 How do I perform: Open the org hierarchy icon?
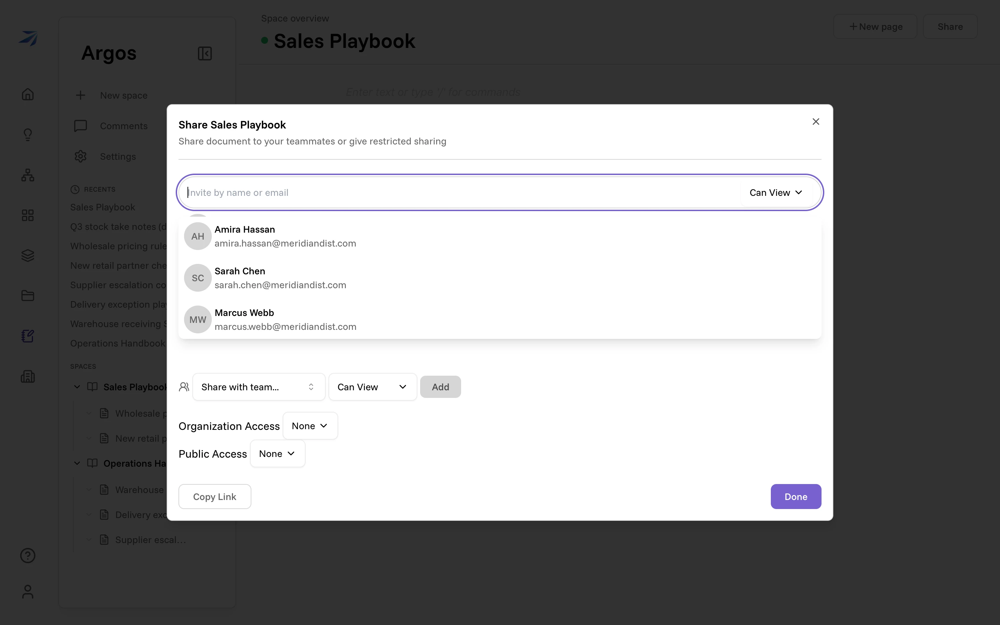pos(28,175)
